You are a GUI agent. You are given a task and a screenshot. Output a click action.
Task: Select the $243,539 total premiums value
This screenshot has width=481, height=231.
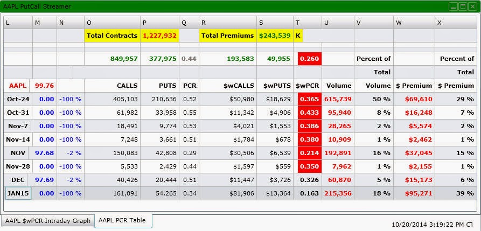pyautogui.click(x=275, y=36)
